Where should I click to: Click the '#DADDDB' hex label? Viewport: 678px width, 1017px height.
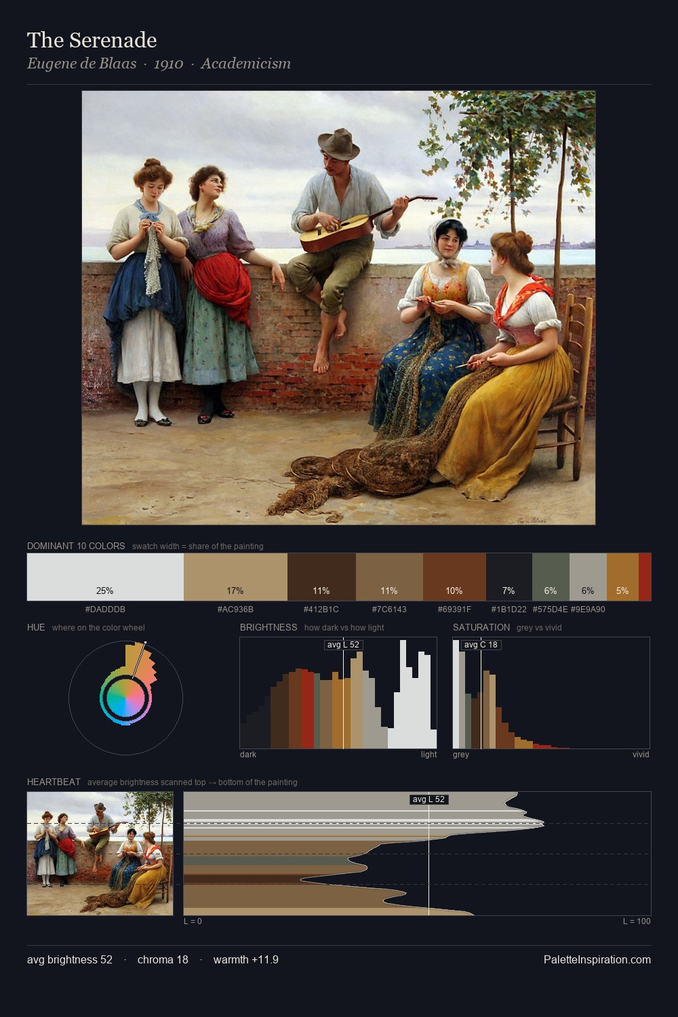[x=105, y=610]
